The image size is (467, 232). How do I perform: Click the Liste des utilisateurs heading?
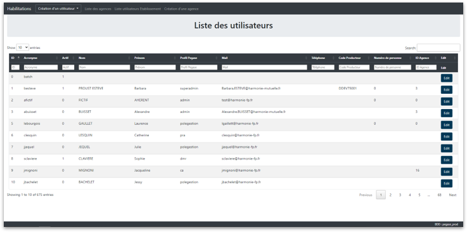[233, 25]
